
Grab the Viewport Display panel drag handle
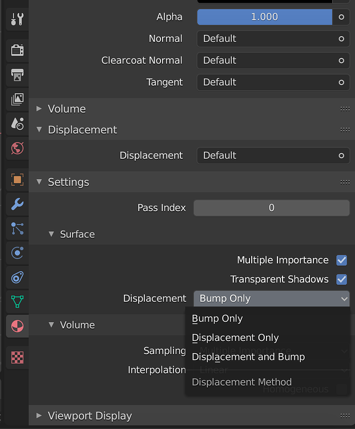tap(345, 416)
